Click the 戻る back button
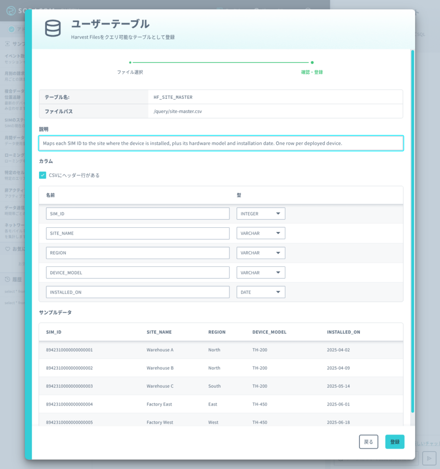Screen dimensions: 440x469 (368, 442)
